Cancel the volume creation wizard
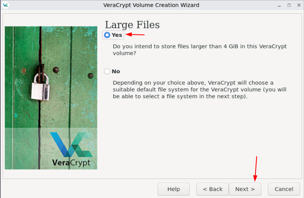The image size is (304, 198). [284, 189]
